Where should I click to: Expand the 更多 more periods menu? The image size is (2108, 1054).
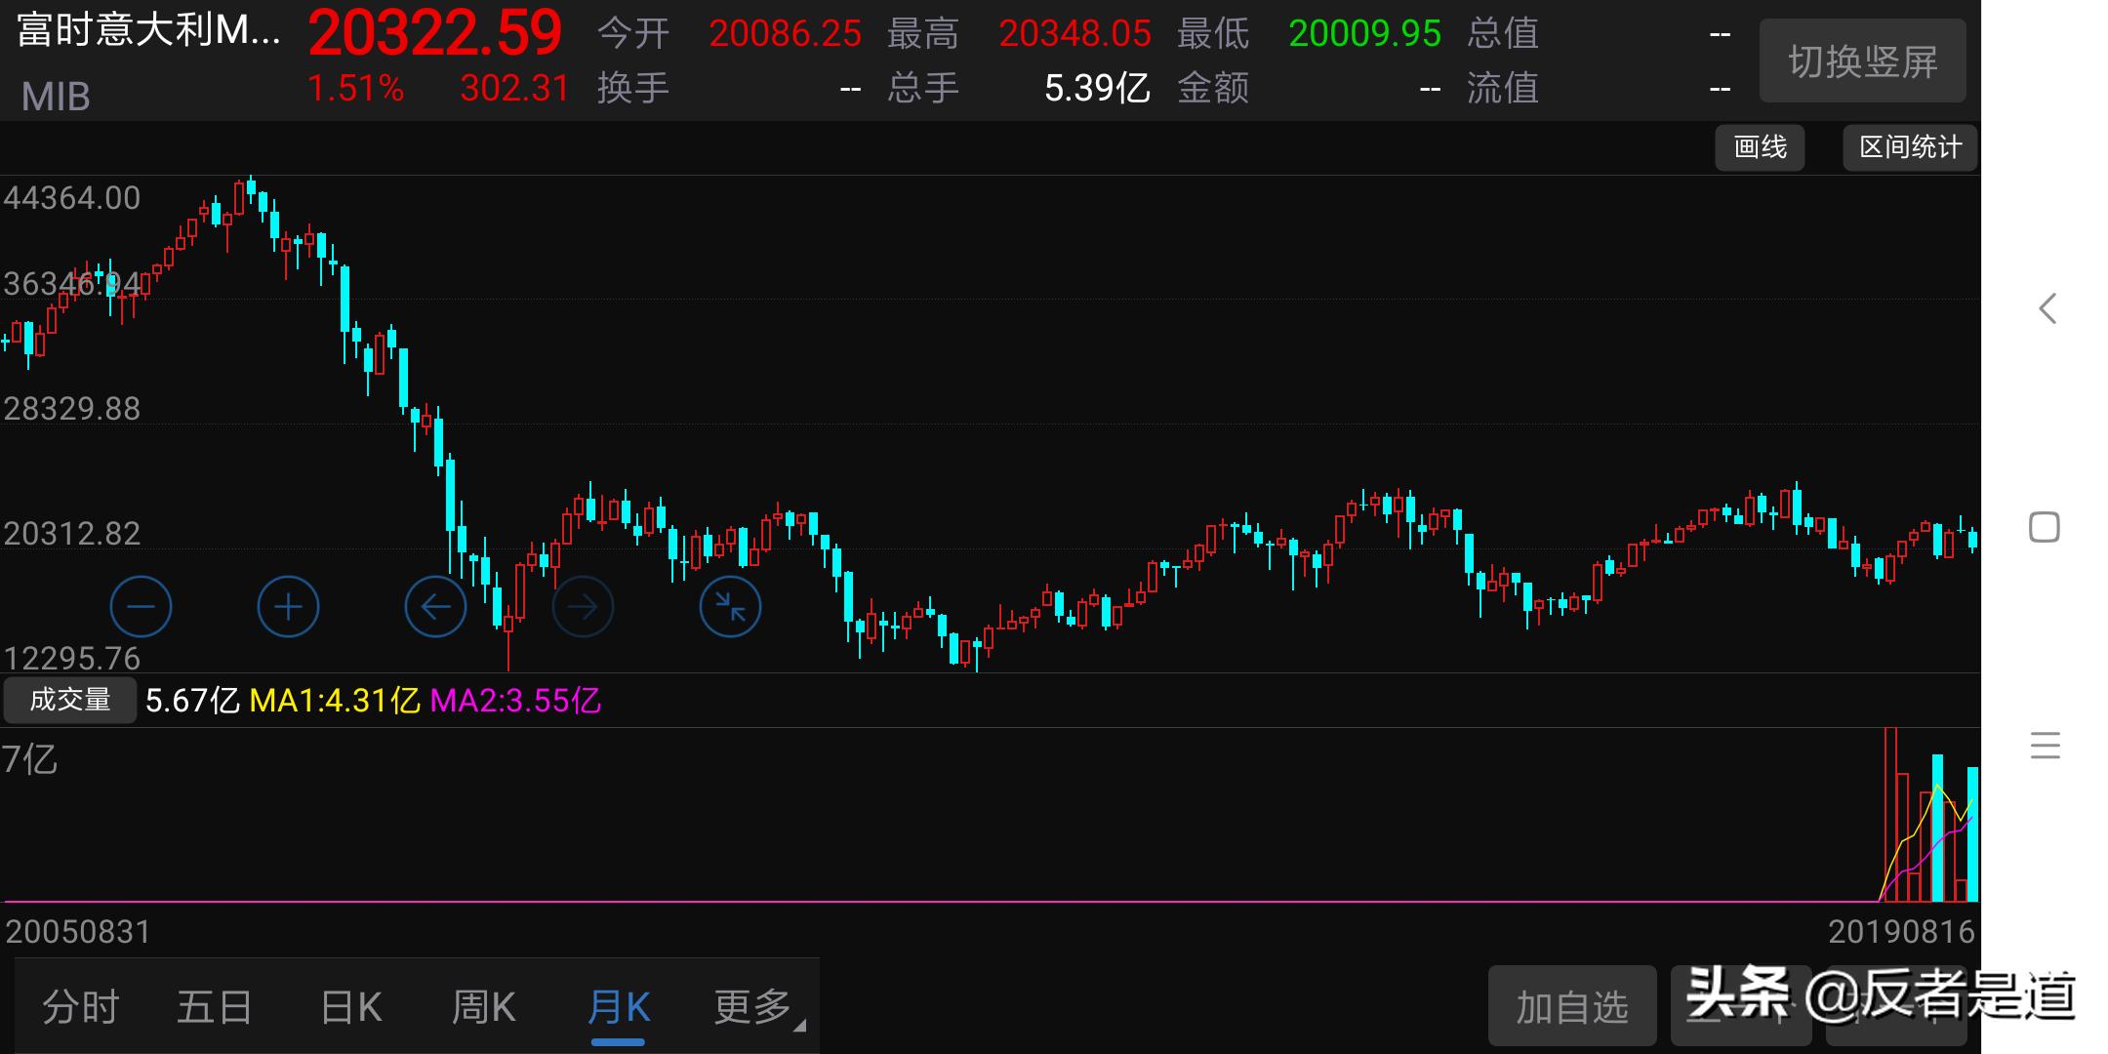pyautogui.click(x=755, y=1007)
